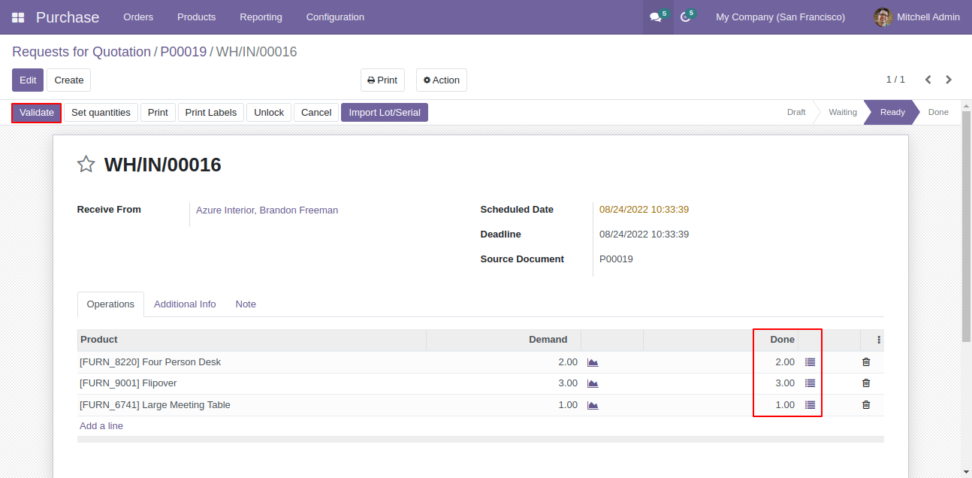Screen dimensions: 972x478
Task: Click the Cancel button
Action: [316, 113]
